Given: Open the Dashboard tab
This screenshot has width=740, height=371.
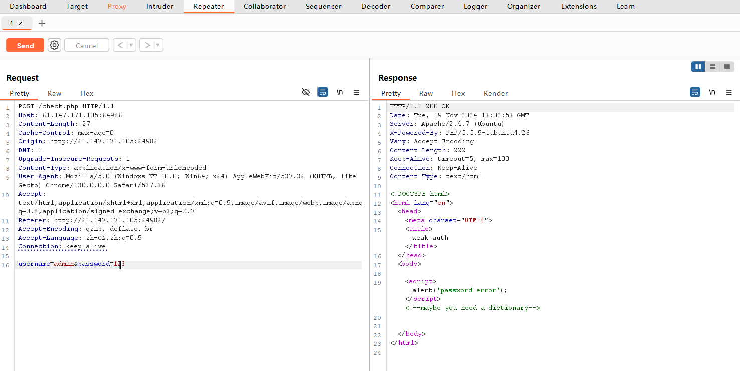Looking at the screenshot, I should (28, 7).
